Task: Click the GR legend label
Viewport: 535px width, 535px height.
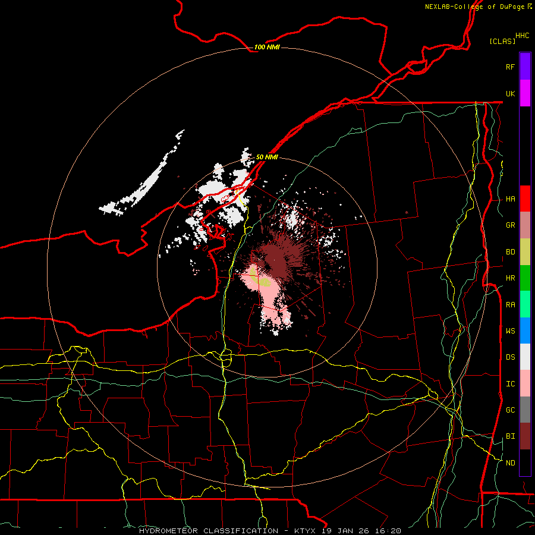Action: [510, 225]
